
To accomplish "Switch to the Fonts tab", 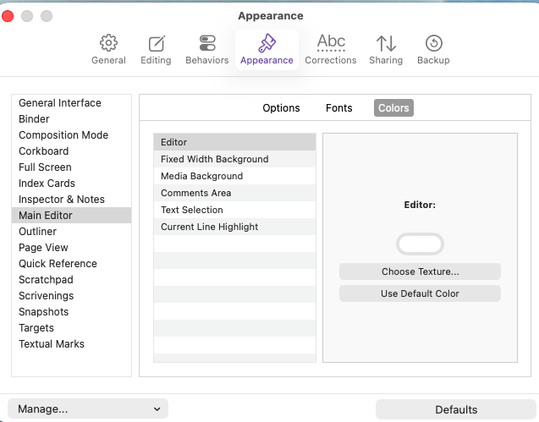I will [x=339, y=108].
